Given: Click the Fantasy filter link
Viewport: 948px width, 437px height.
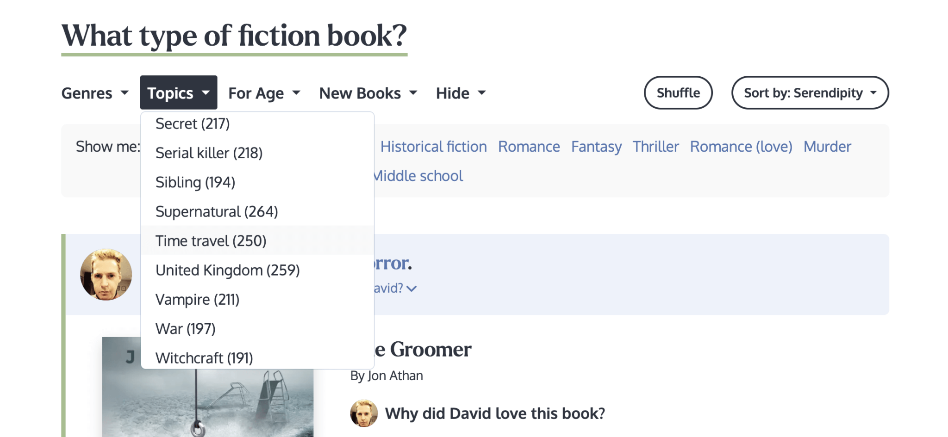Looking at the screenshot, I should point(596,146).
